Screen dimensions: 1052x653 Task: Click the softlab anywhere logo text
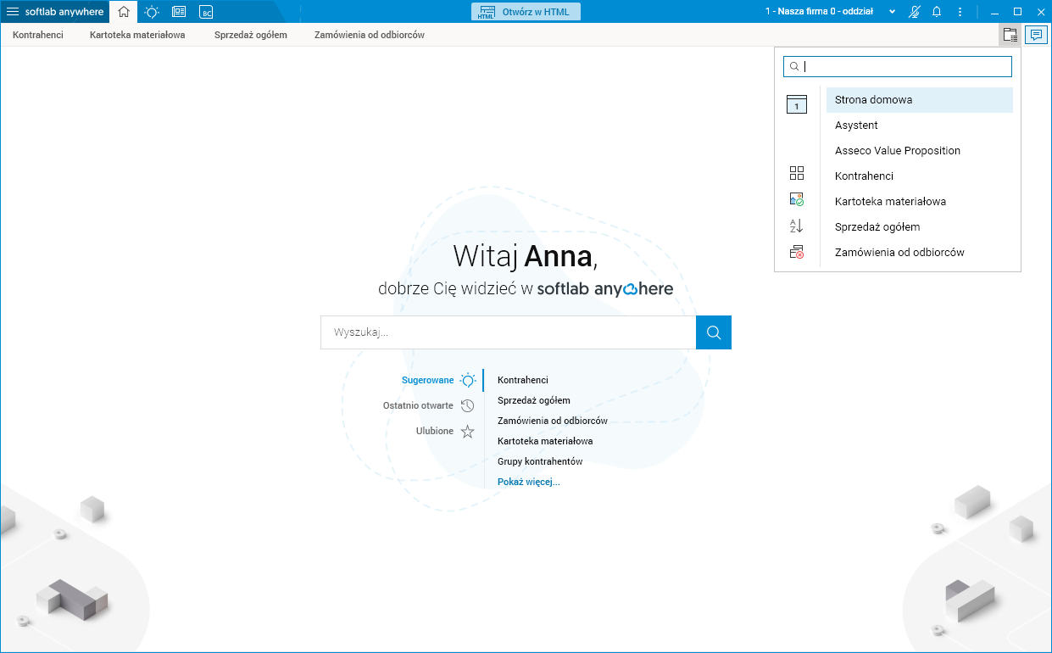(x=64, y=12)
